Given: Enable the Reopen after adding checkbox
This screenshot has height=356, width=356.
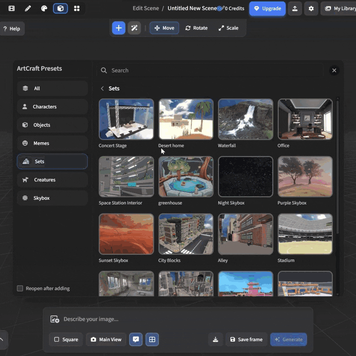Looking at the screenshot, I should tap(20, 288).
